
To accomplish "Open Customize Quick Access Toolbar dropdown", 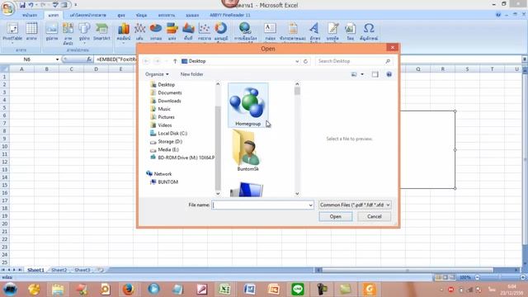I will 75,5.
